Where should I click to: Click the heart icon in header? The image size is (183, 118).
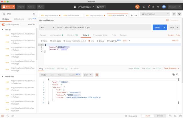158,7
